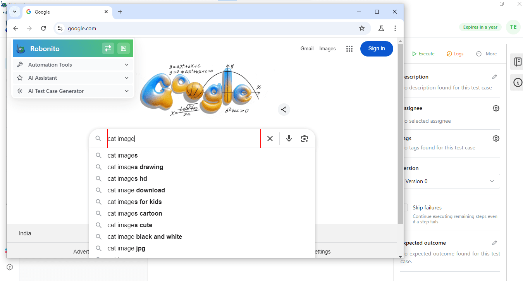This screenshot has height=281, width=523.
Task: Go back using the browser back arrow
Action: point(15,28)
